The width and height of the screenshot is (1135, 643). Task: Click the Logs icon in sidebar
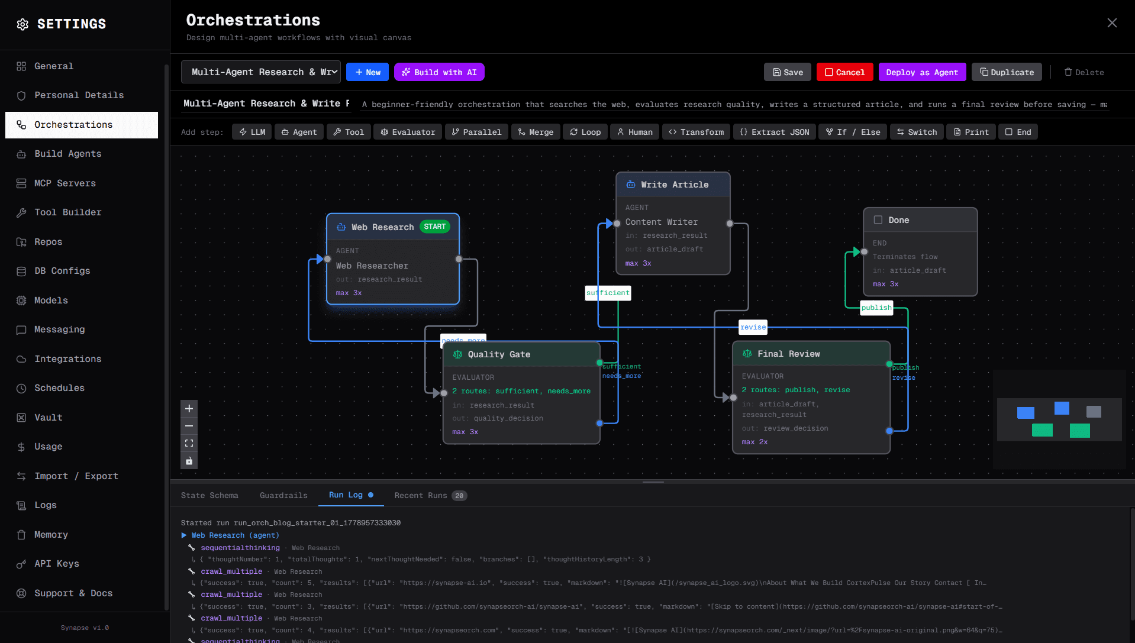click(x=21, y=505)
